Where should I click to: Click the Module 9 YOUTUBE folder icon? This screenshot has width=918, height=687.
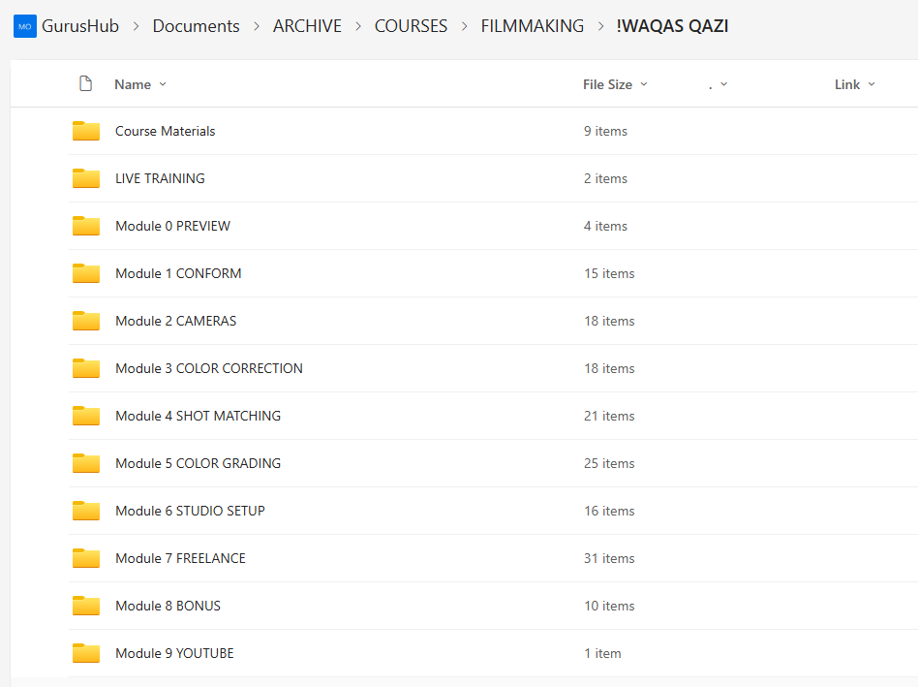click(86, 653)
